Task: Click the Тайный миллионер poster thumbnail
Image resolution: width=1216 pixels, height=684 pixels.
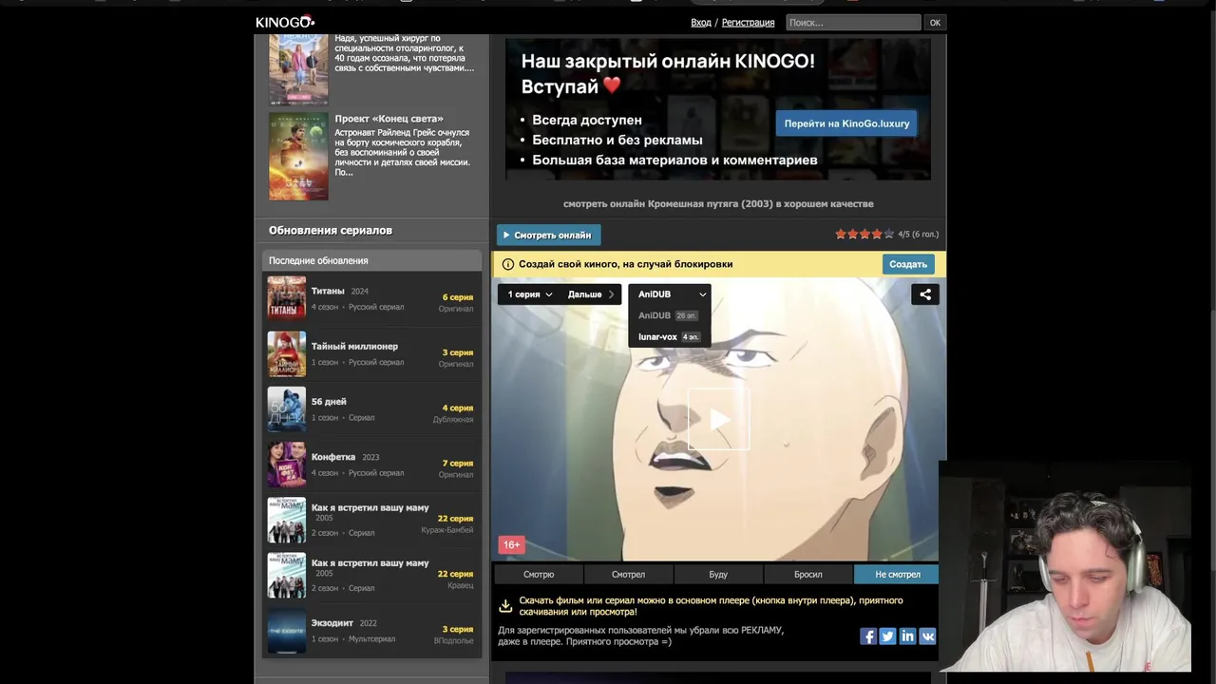Action: coord(287,353)
